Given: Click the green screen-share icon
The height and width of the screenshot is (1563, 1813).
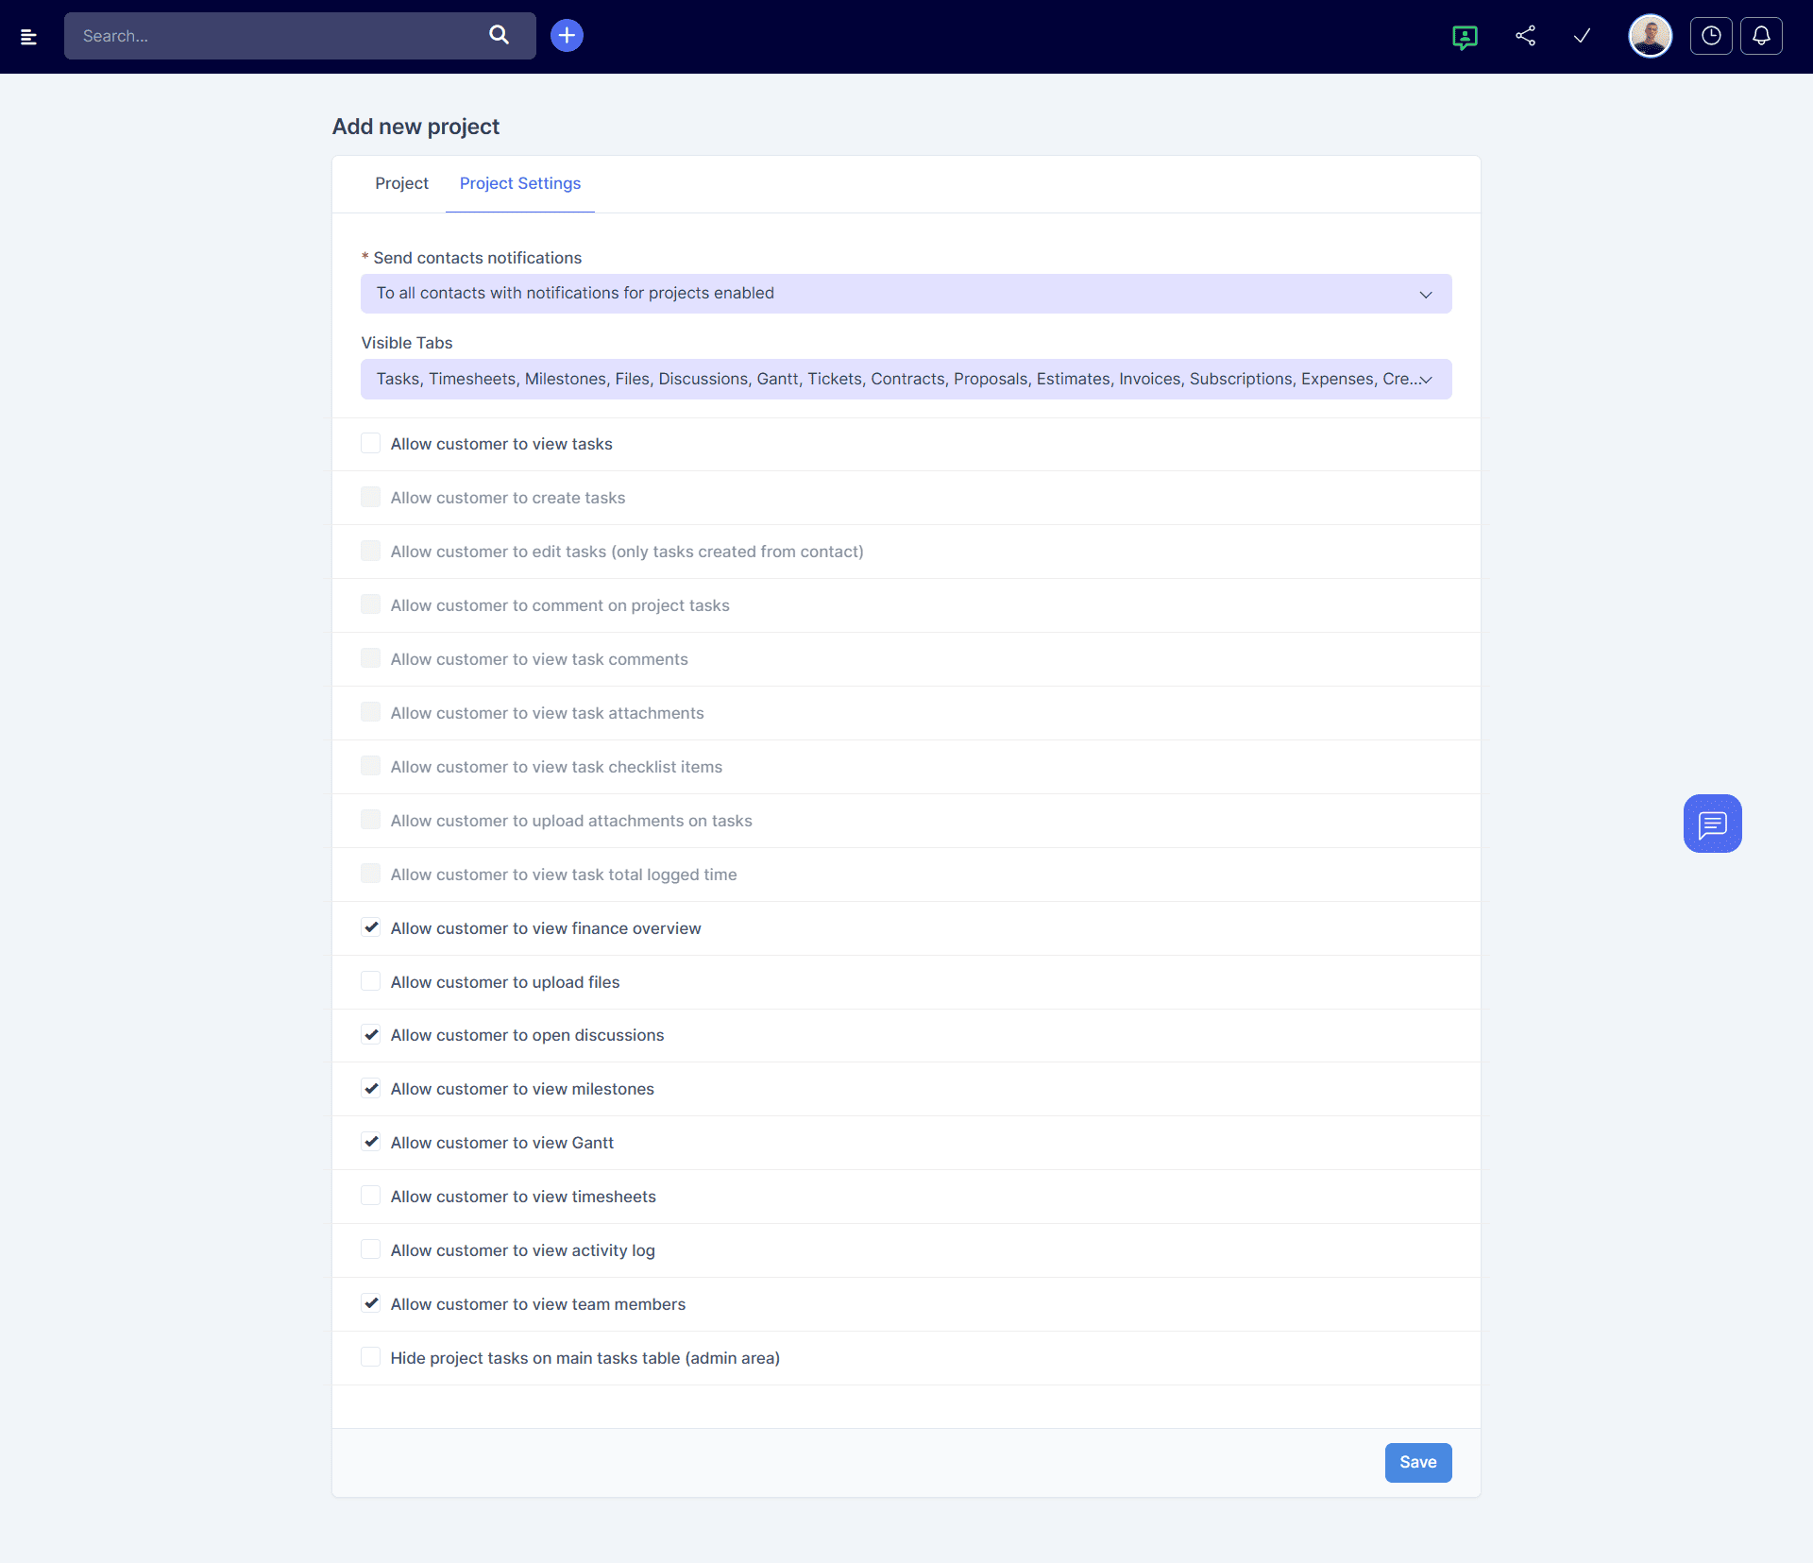Looking at the screenshot, I should coord(1464,37).
